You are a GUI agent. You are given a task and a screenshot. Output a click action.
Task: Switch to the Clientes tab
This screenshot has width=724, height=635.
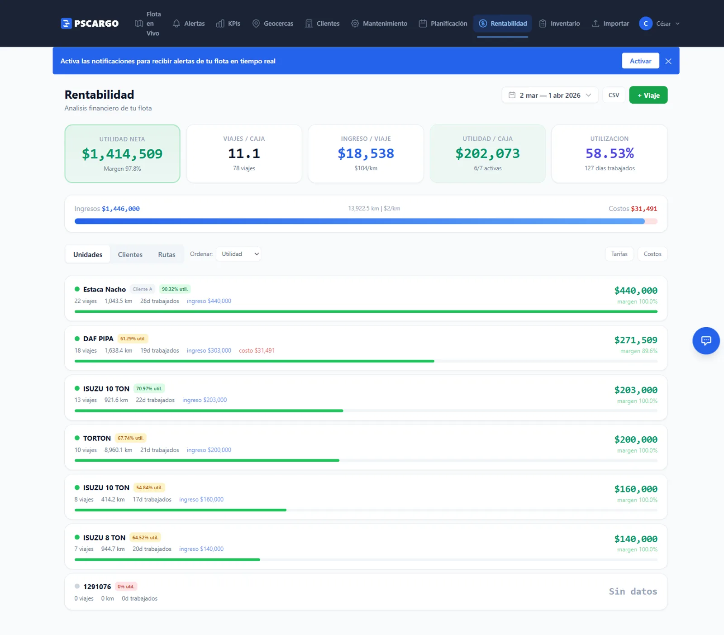(130, 255)
